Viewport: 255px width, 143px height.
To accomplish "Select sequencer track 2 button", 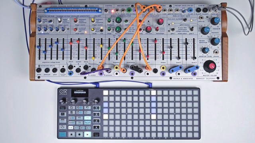I will [x=96, y=114].
